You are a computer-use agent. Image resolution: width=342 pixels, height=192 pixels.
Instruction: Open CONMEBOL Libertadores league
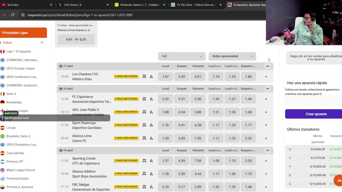click(x=22, y=60)
